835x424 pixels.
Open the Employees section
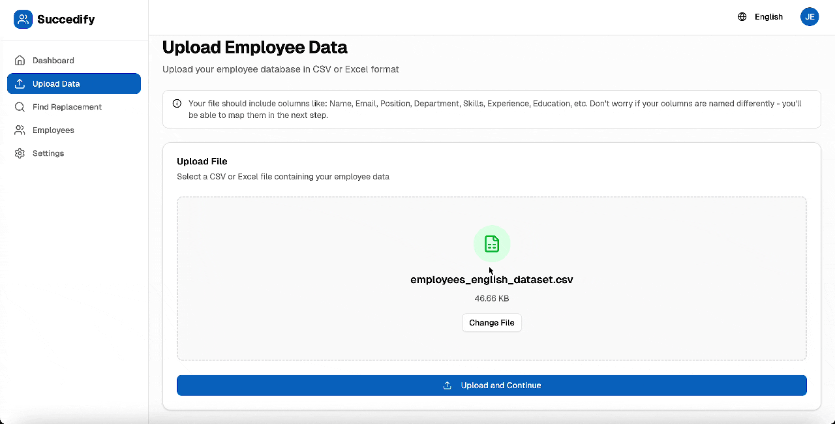tap(53, 130)
